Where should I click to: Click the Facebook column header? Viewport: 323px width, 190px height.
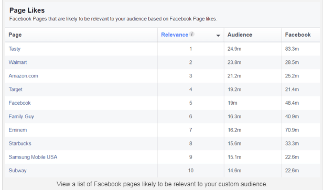[x=298, y=35]
